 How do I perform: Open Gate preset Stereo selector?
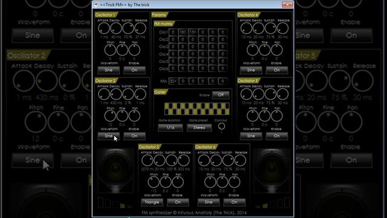click(x=199, y=128)
